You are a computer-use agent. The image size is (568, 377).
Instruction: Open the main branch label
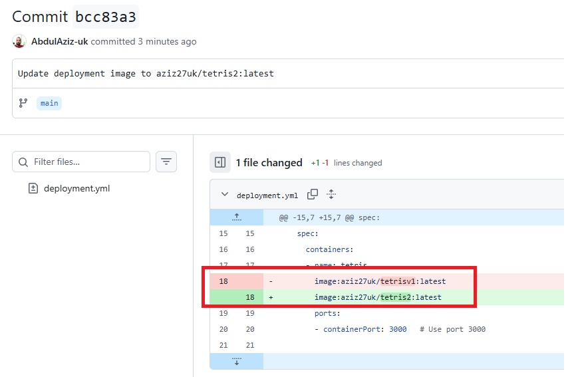pyautogui.click(x=49, y=103)
